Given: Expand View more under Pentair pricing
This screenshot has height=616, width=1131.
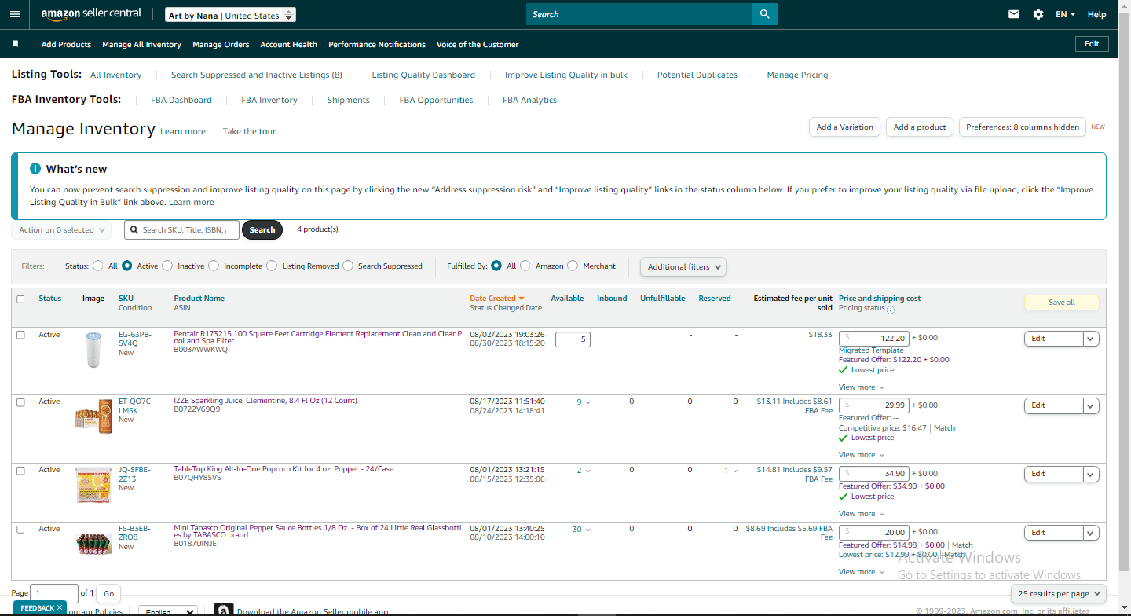Looking at the screenshot, I should point(862,387).
